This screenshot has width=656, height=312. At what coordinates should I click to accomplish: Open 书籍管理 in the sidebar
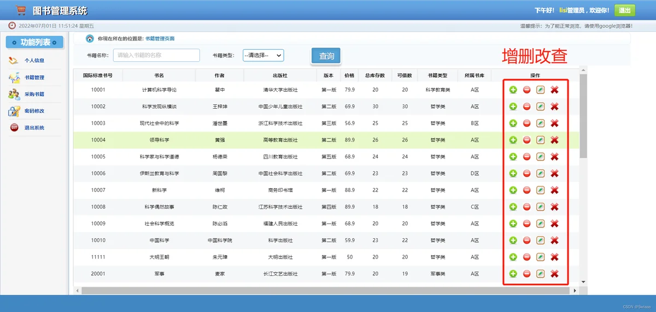pyautogui.click(x=34, y=78)
